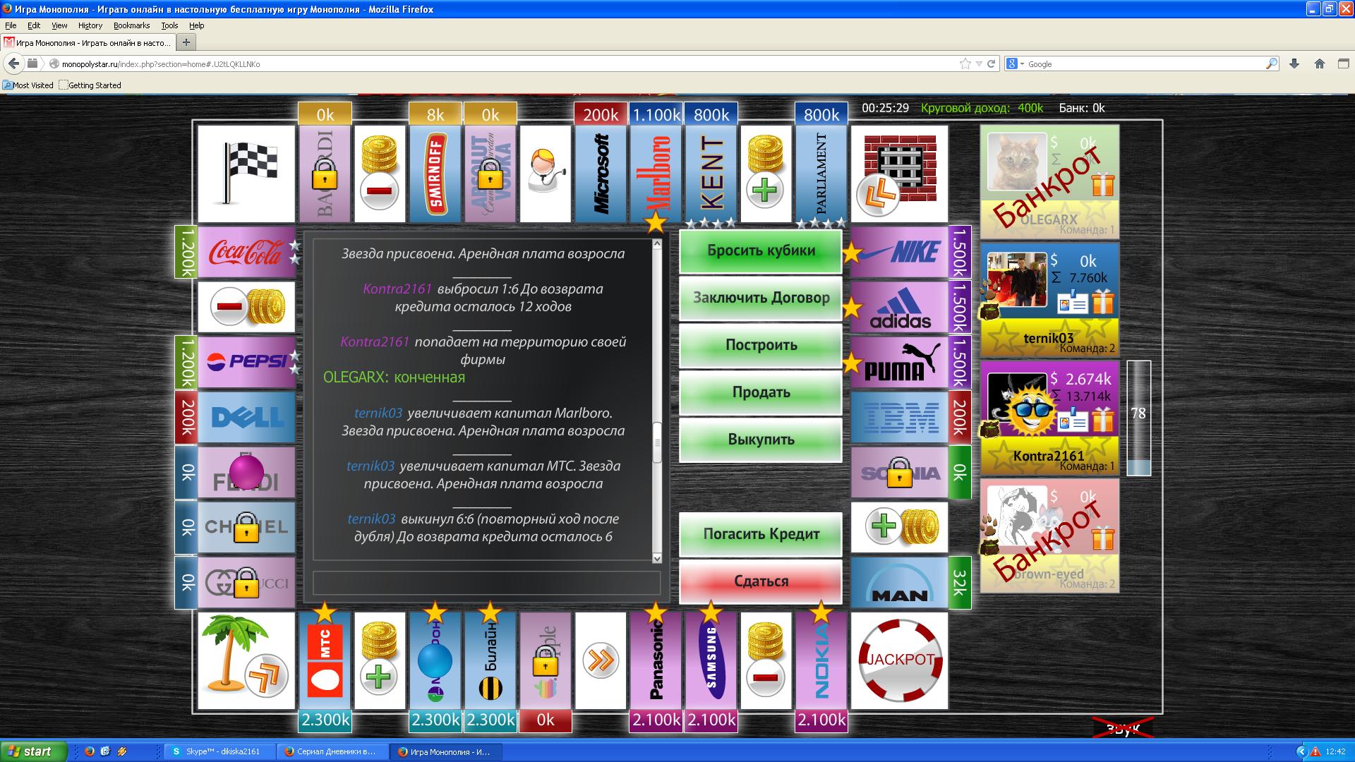Click the JACKPOT chip corner
The height and width of the screenshot is (762, 1355).
(x=900, y=660)
